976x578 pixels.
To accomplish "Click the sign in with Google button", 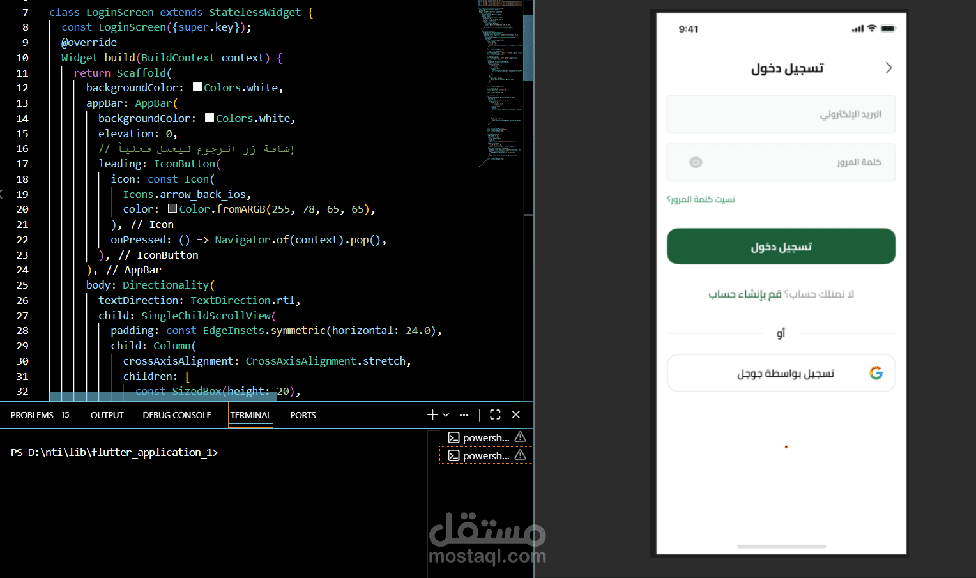I will click(781, 373).
